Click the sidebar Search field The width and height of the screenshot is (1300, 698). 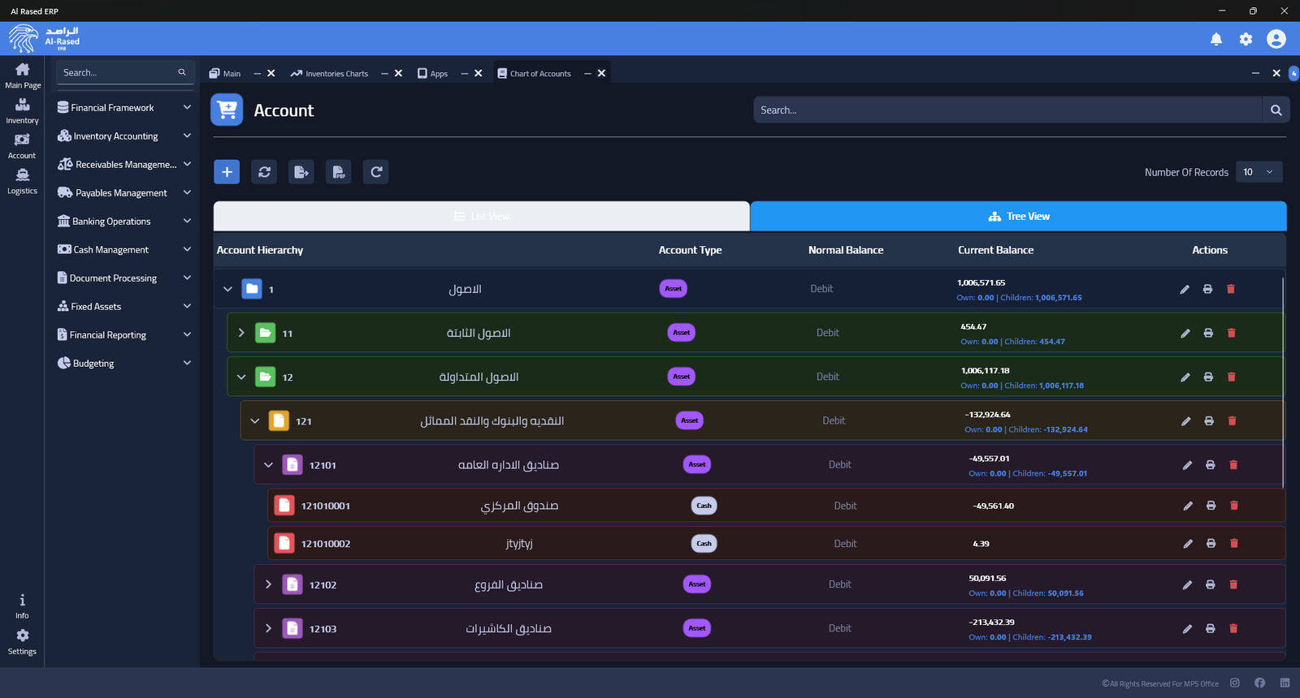118,72
